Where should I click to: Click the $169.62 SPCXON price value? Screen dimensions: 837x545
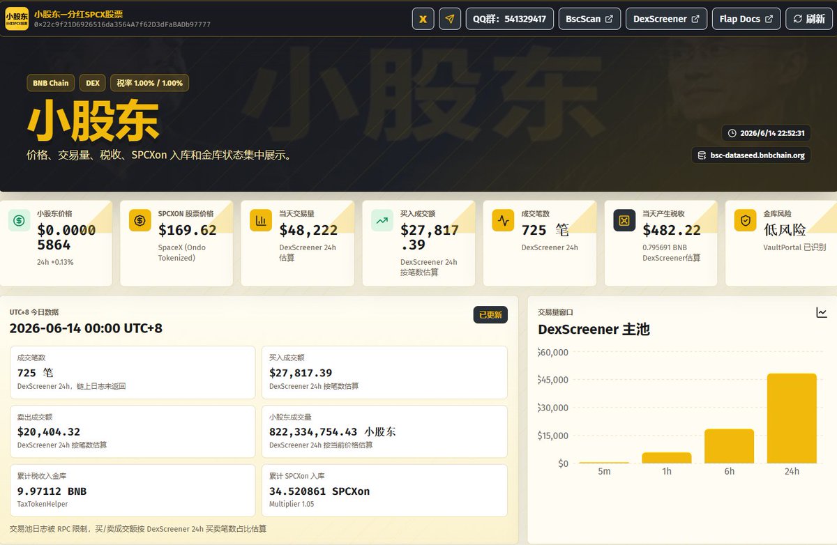pos(188,230)
